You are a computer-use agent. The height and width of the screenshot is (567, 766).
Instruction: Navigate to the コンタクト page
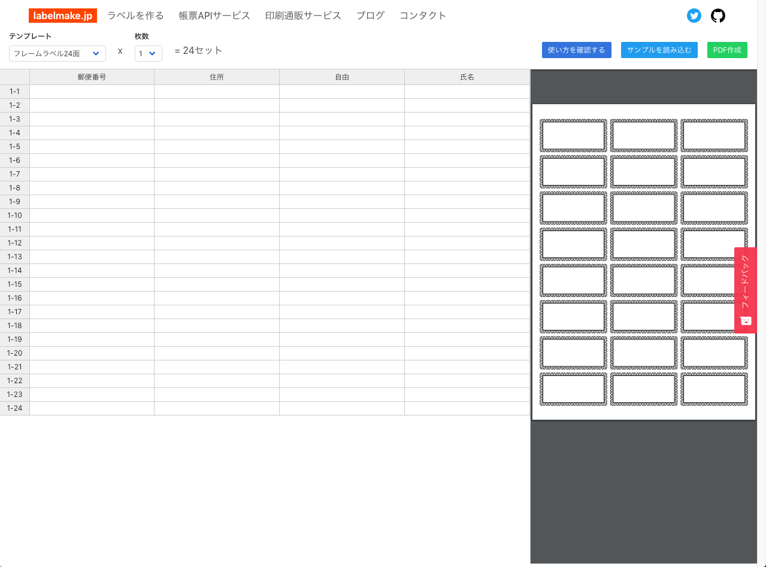(x=422, y=16)
